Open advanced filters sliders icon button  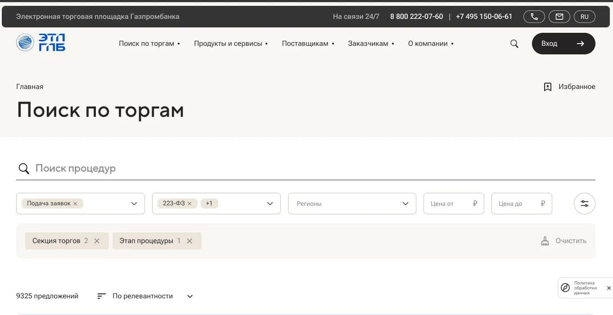tap(585, 204)
